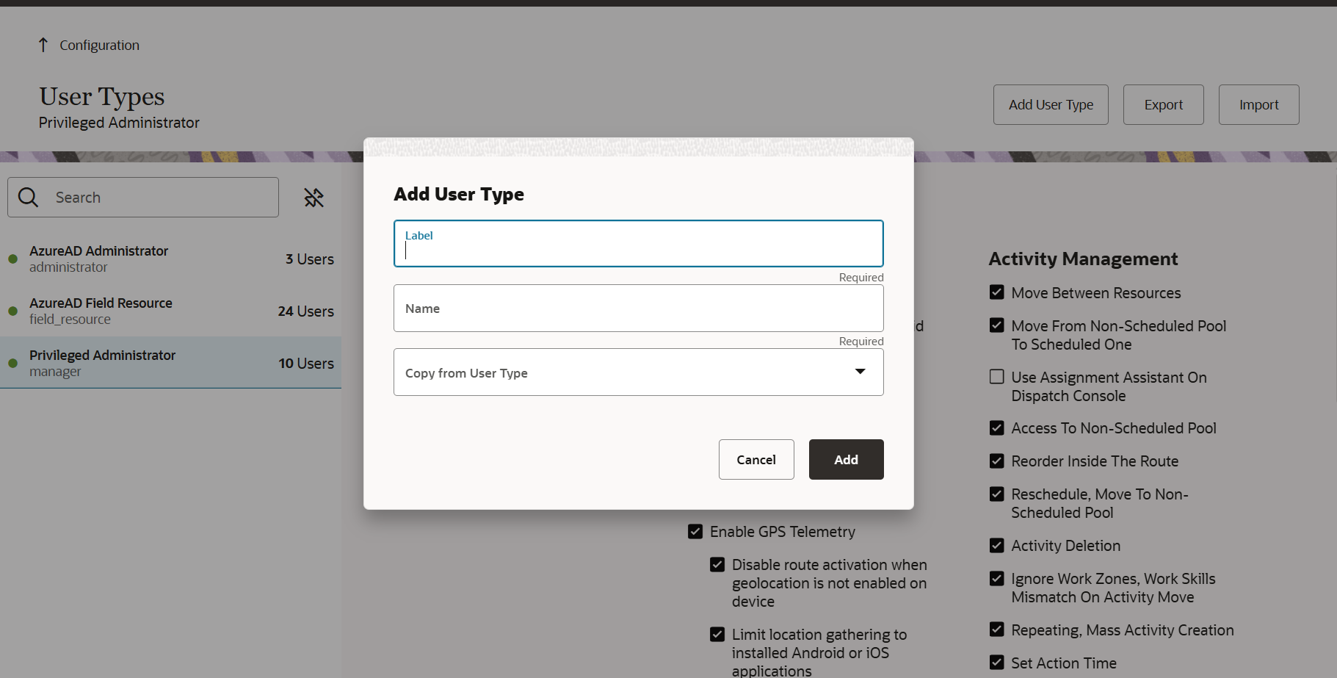The image size is (1337, 678).
Task: Click the Add User Type header button
Action: point(1051,104)
